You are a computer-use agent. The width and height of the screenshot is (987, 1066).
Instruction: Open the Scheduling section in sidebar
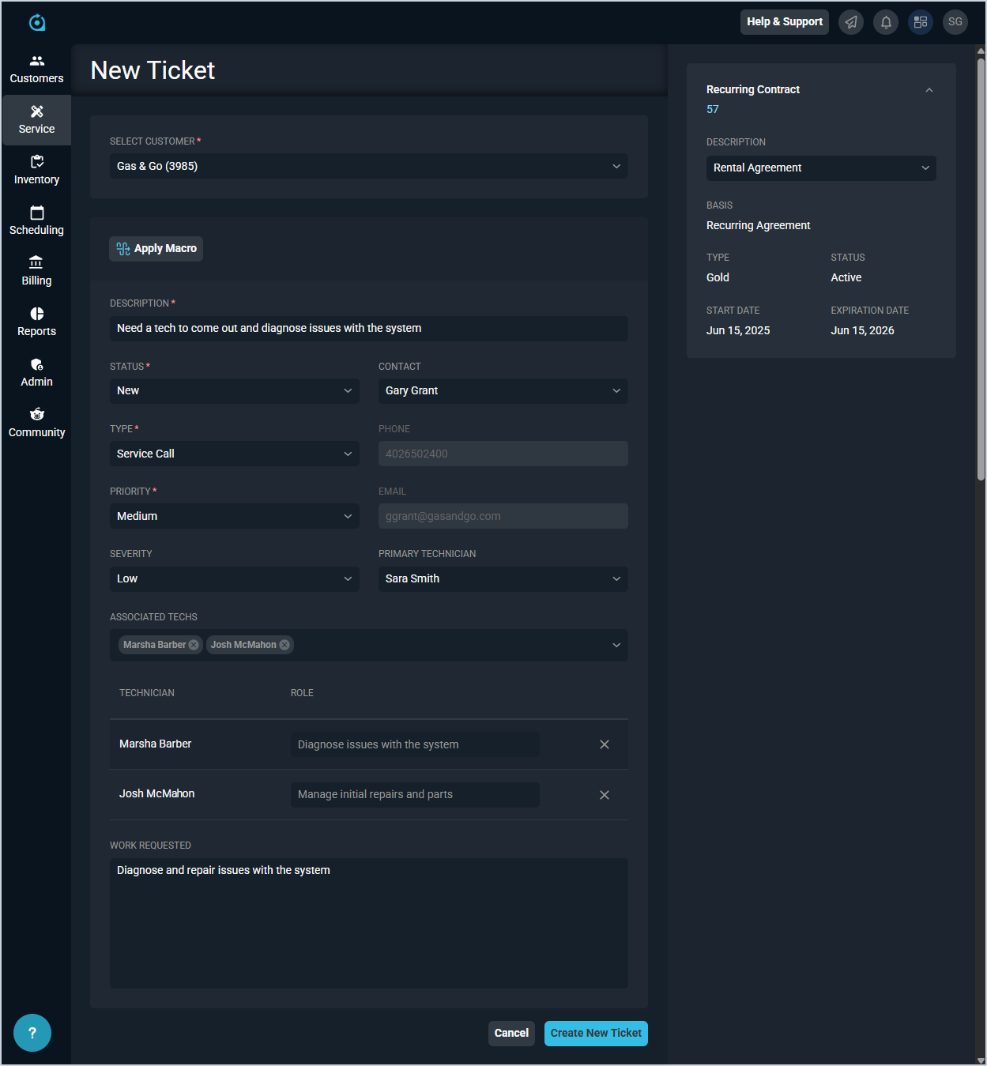point(36,221)
